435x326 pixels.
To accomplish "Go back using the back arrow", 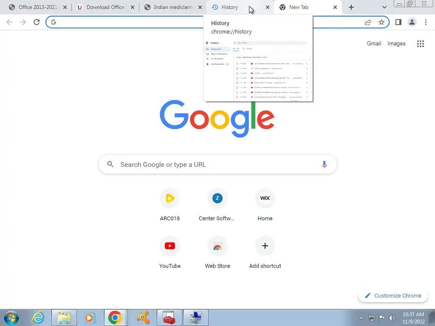I will (9, 22).
